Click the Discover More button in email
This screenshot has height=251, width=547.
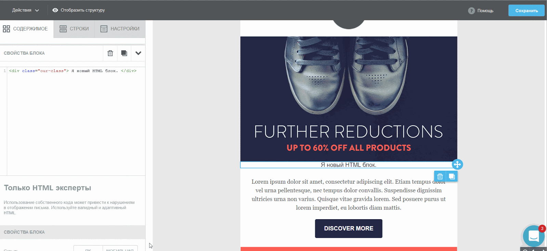348,228
